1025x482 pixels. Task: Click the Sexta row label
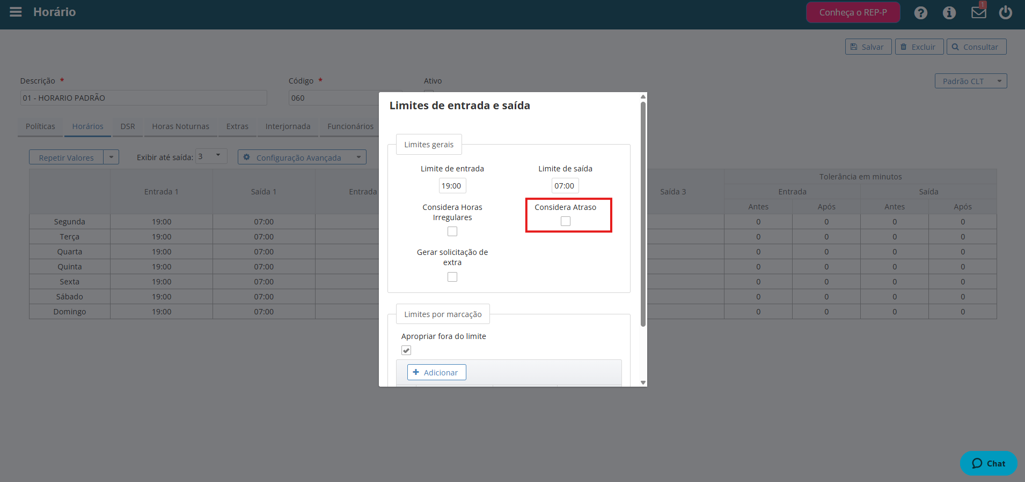click(70, 282)
